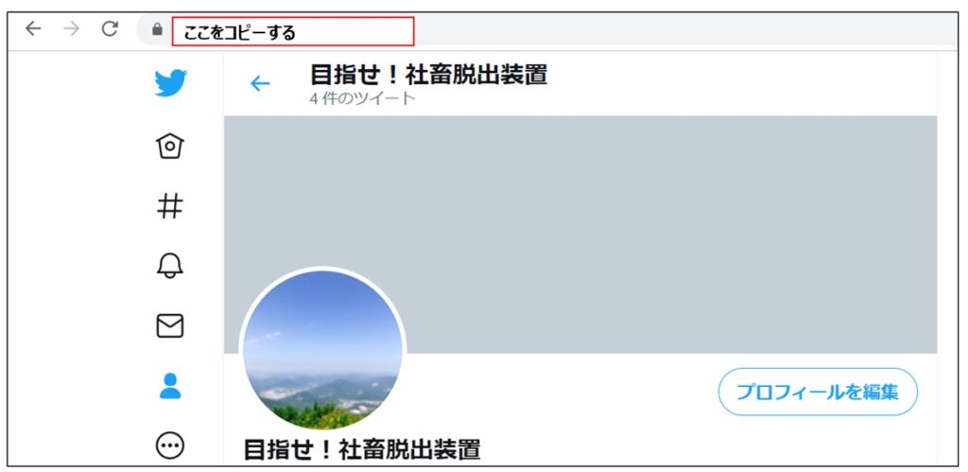968x472 pixels.
Task: Open Explore via the hashtag icon
Action: 170,205
